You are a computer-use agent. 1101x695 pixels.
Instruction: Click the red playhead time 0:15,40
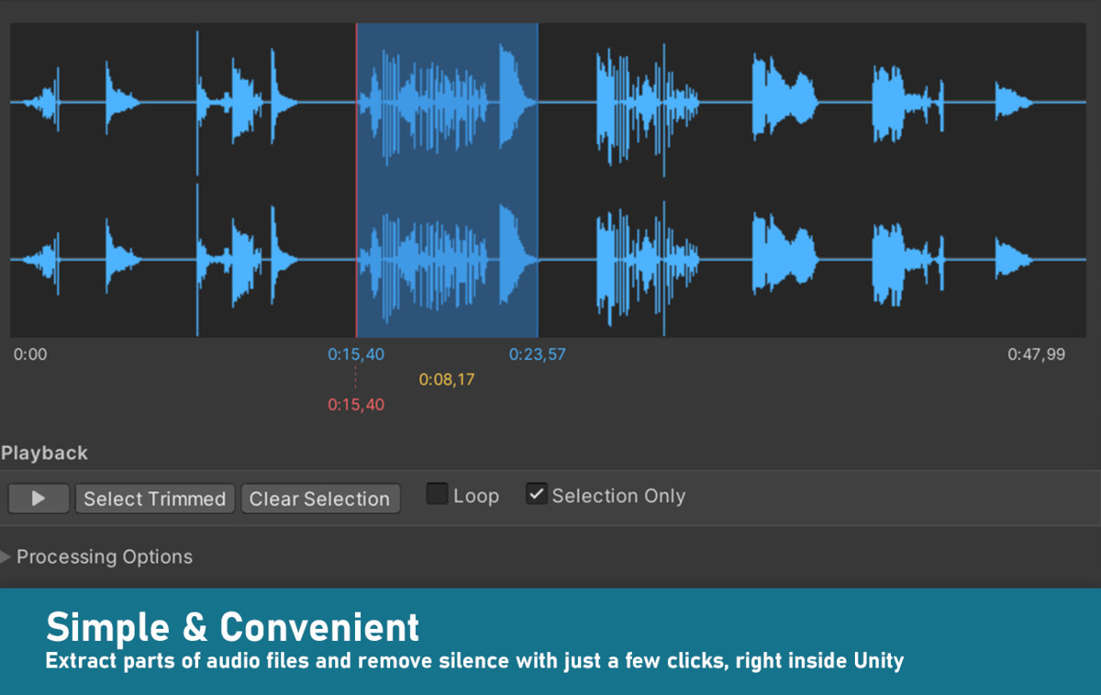tap(356, 404)
